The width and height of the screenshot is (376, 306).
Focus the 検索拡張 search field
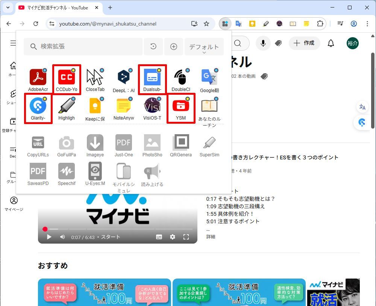pos(83,47)
